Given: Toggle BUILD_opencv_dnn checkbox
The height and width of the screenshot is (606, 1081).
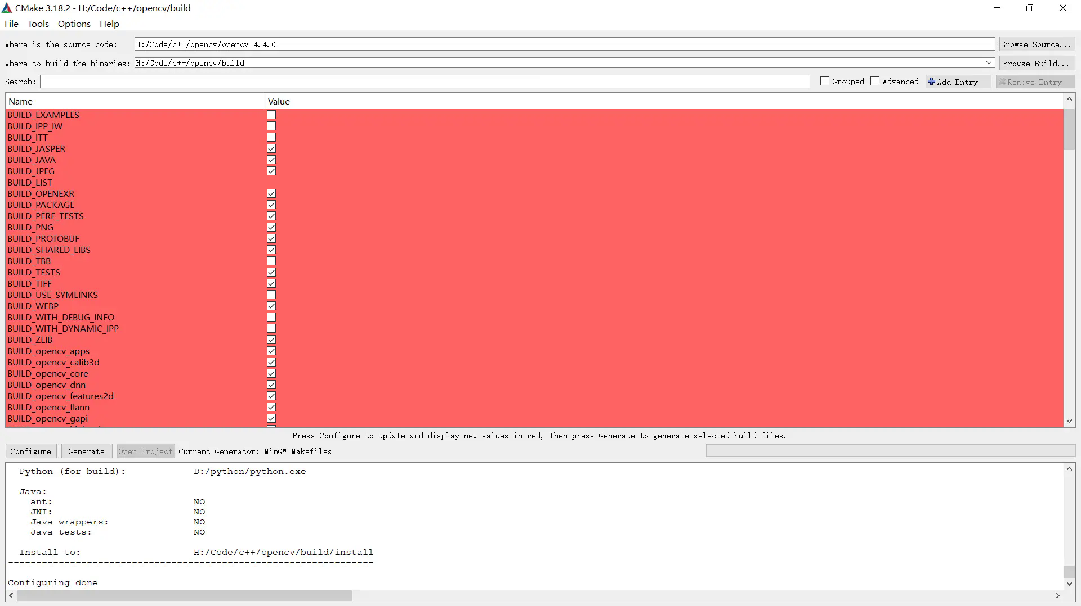Looking at the screenshot, I should (271, 385).
